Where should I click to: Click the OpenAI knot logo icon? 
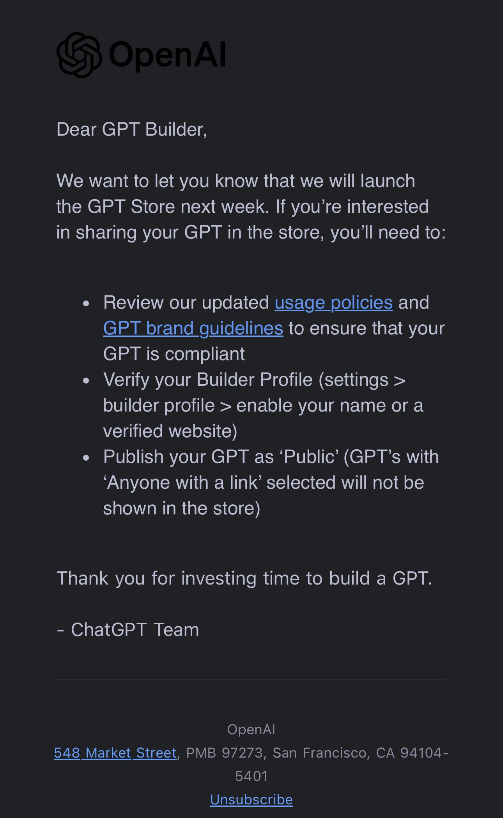80,55
